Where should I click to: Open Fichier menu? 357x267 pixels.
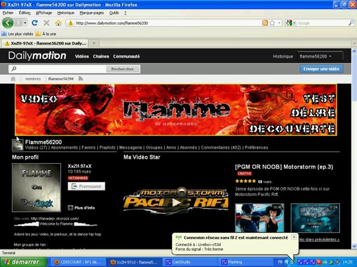point(8,13)
